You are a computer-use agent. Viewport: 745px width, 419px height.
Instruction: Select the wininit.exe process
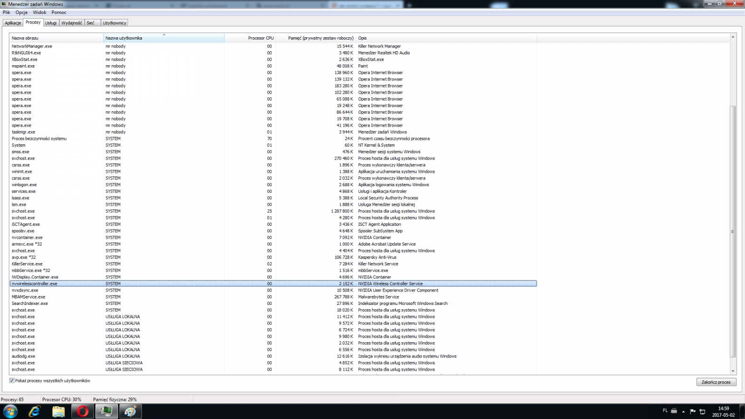tap(273, 171)
